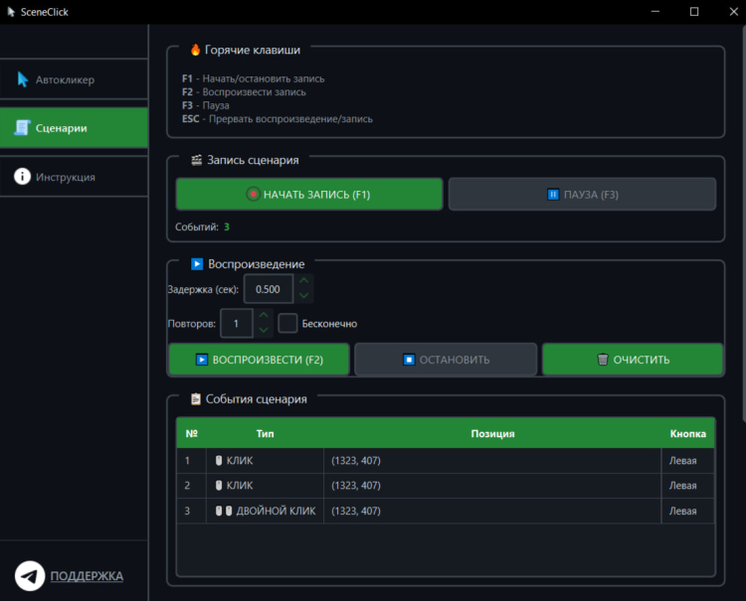The width and height of the screenshot is (746, 601).
Task: Click the info icon beside Инструкция
Action: pos(22,177)
